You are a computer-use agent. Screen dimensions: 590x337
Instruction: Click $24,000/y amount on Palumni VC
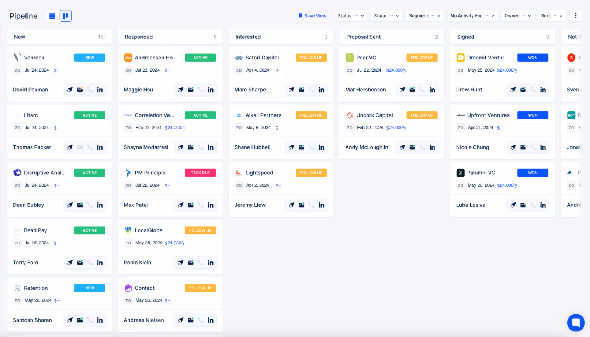pos(507,185)
